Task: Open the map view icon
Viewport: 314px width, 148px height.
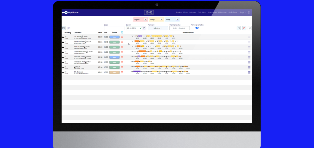Action: click(x=64, y=28)
